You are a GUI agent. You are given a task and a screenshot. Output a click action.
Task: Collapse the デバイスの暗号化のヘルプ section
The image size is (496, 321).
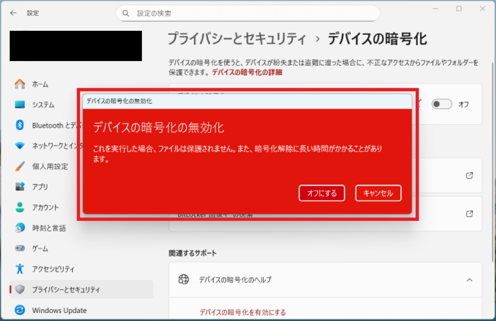pos(469,280)
